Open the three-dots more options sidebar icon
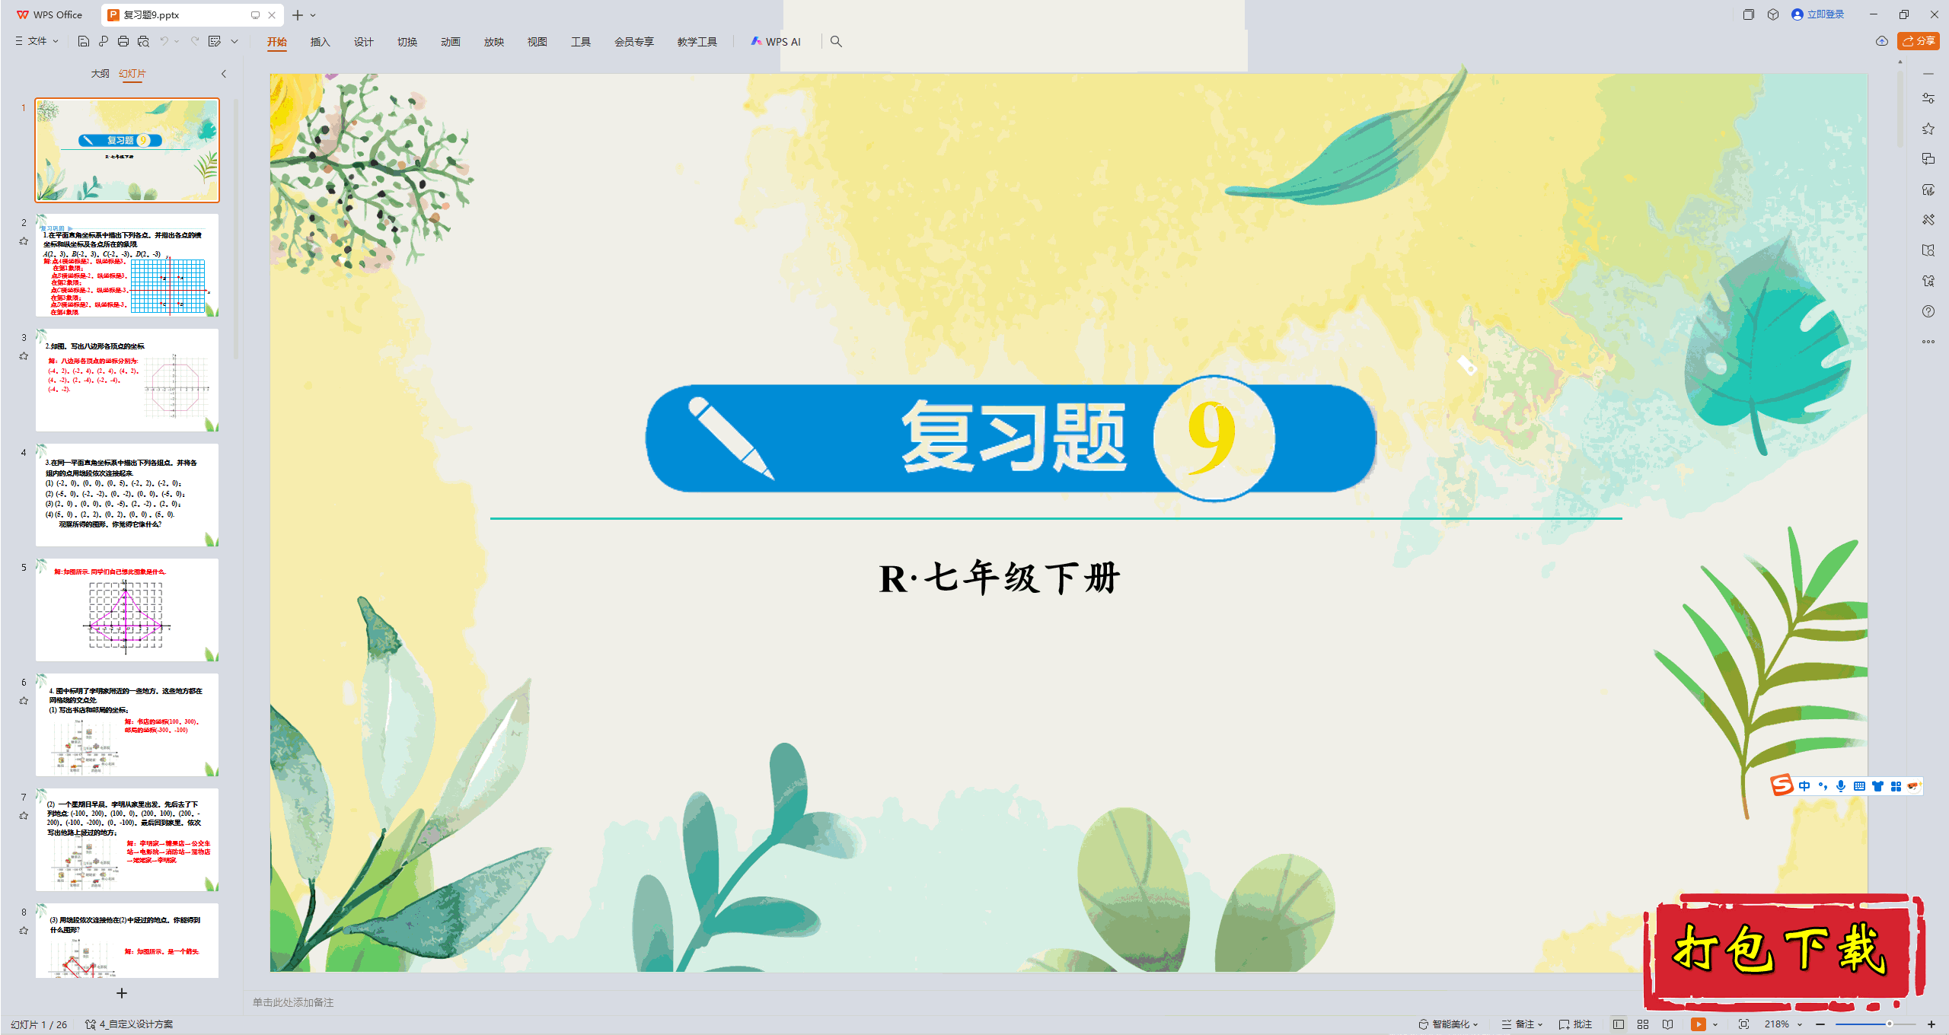 coord(1928,342)
